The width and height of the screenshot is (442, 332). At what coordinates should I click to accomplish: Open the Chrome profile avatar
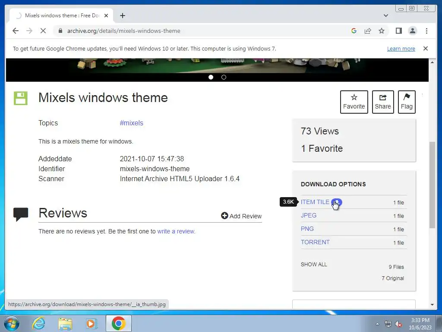point(412,31)
